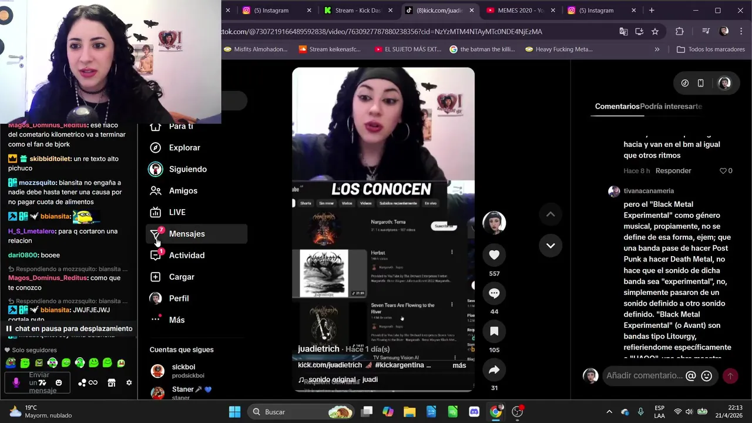Focus the Añadir comentario input field
This screenshot has height=423, width=752.
(x=644, y=375)
